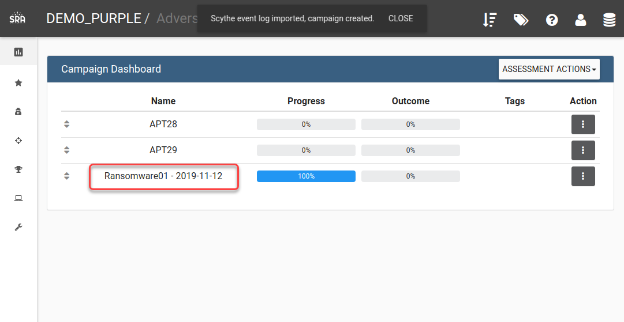
Task: Open the Ransomware01 - 2019-11-12 campaign
Action: click(163, 176)
